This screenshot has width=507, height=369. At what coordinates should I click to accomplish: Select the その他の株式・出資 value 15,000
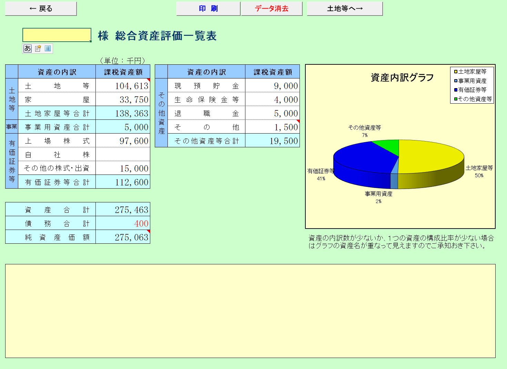tap(123, 168)
